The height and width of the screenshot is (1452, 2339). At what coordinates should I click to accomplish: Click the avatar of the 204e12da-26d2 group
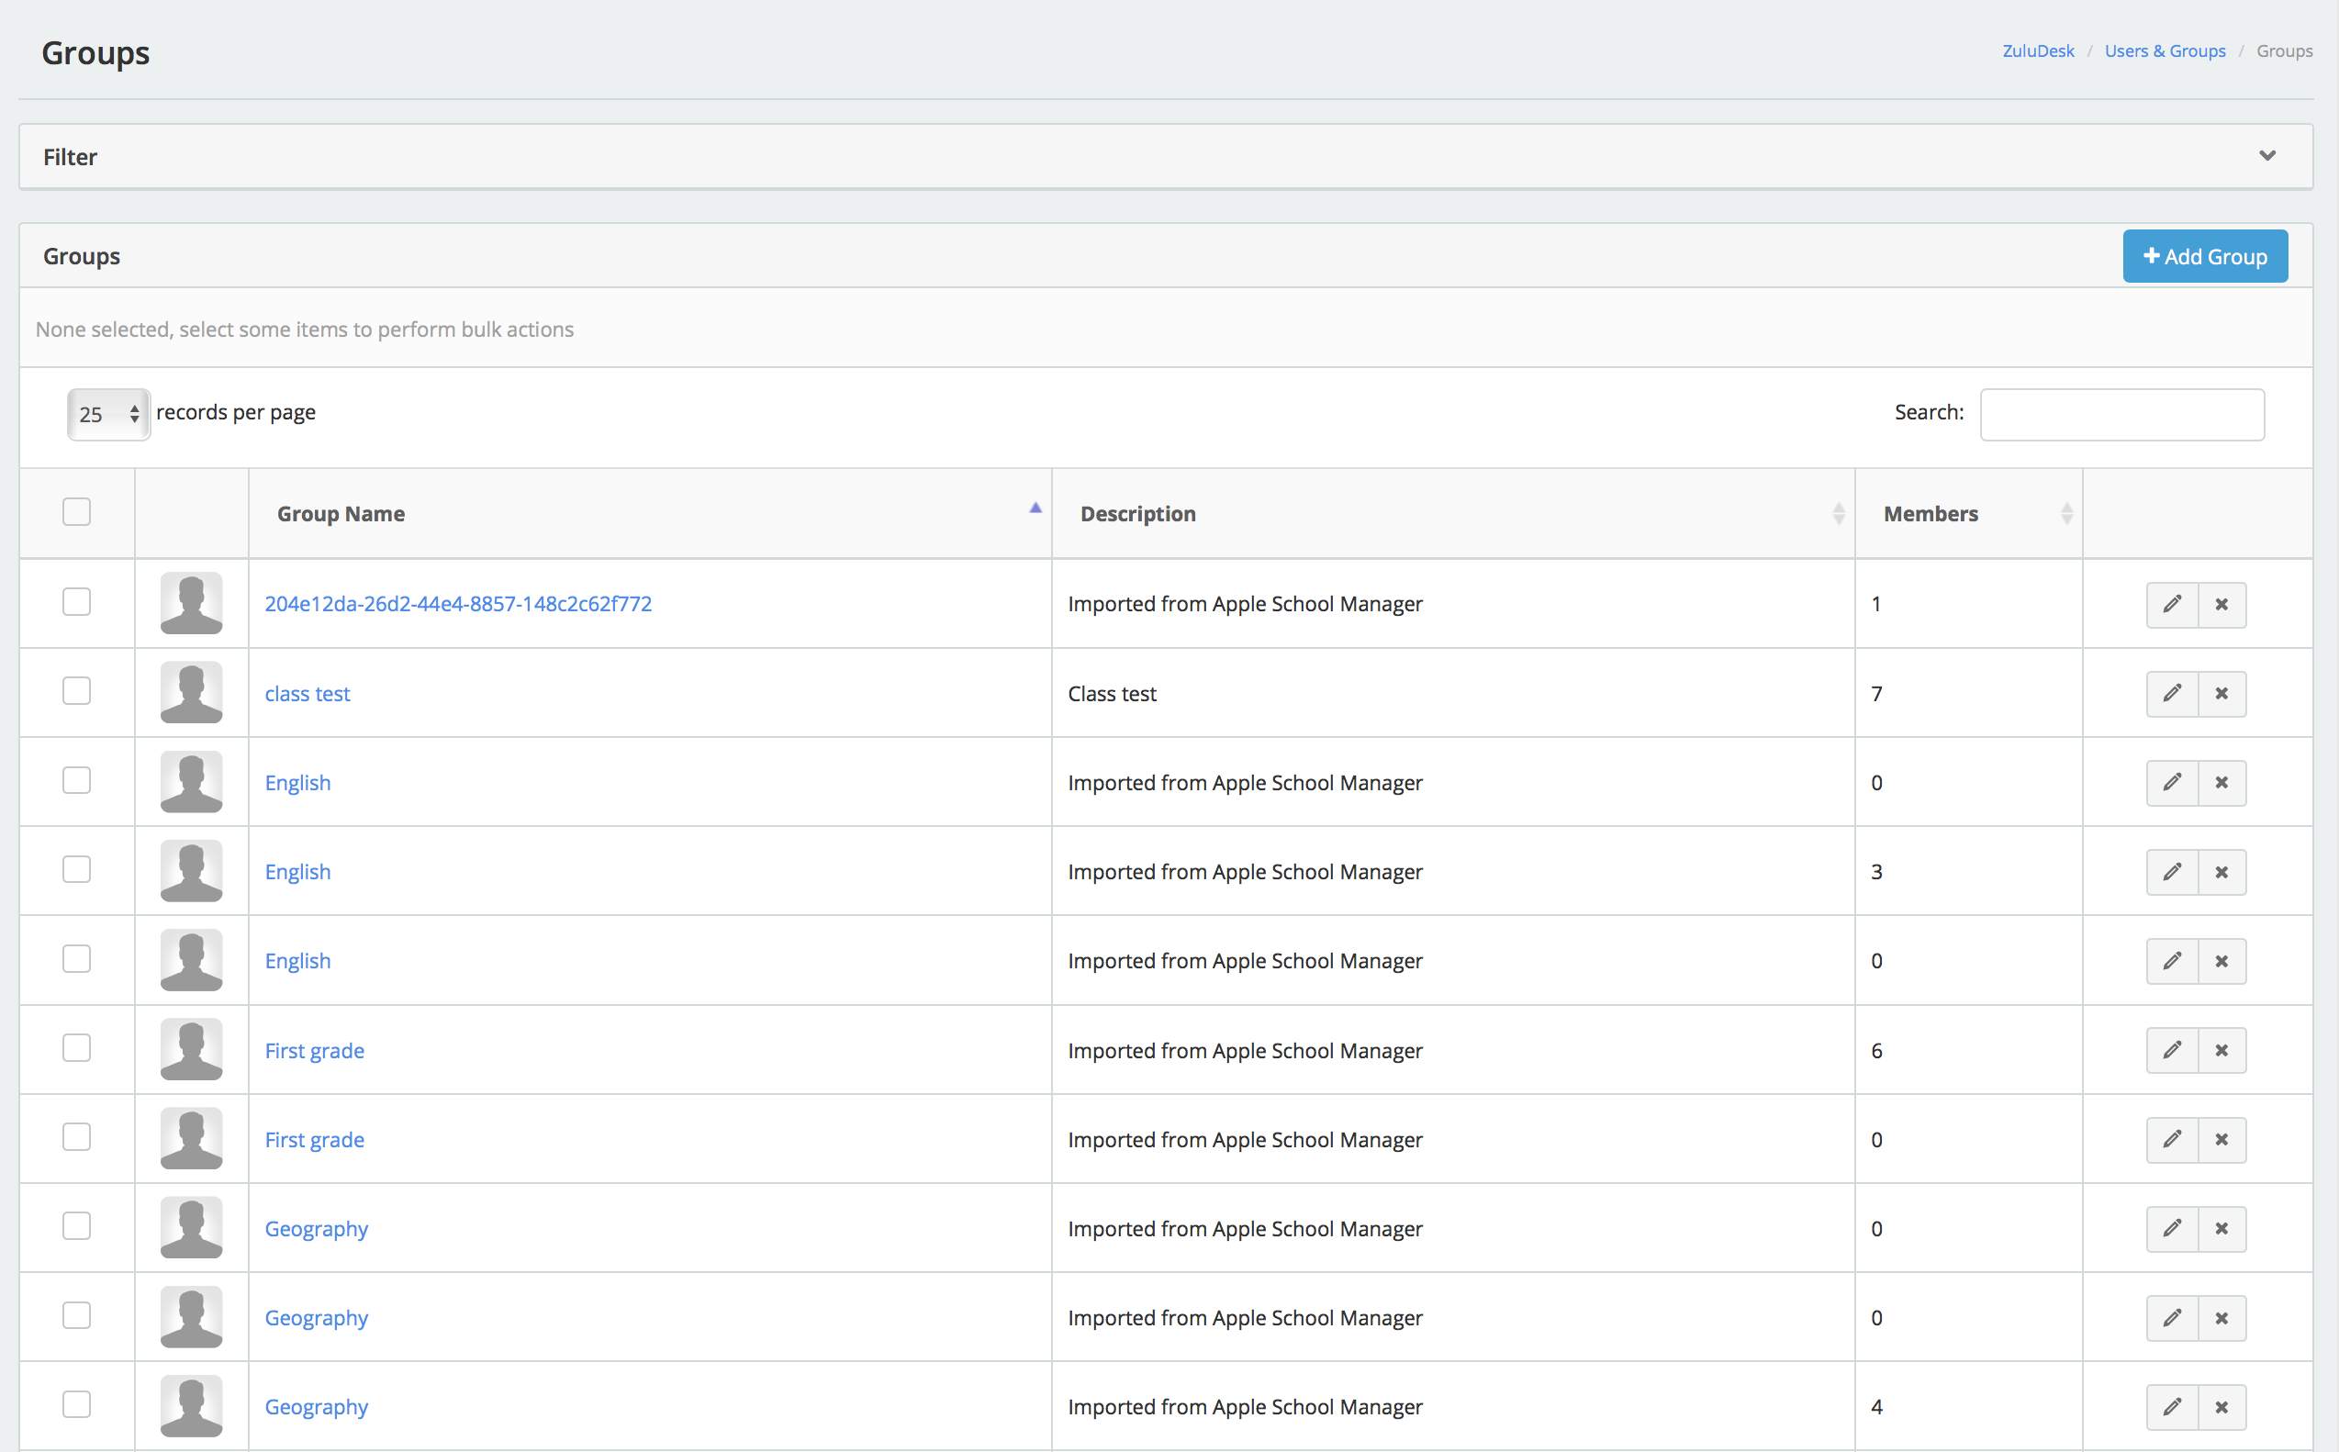click(x=191, y=603)
